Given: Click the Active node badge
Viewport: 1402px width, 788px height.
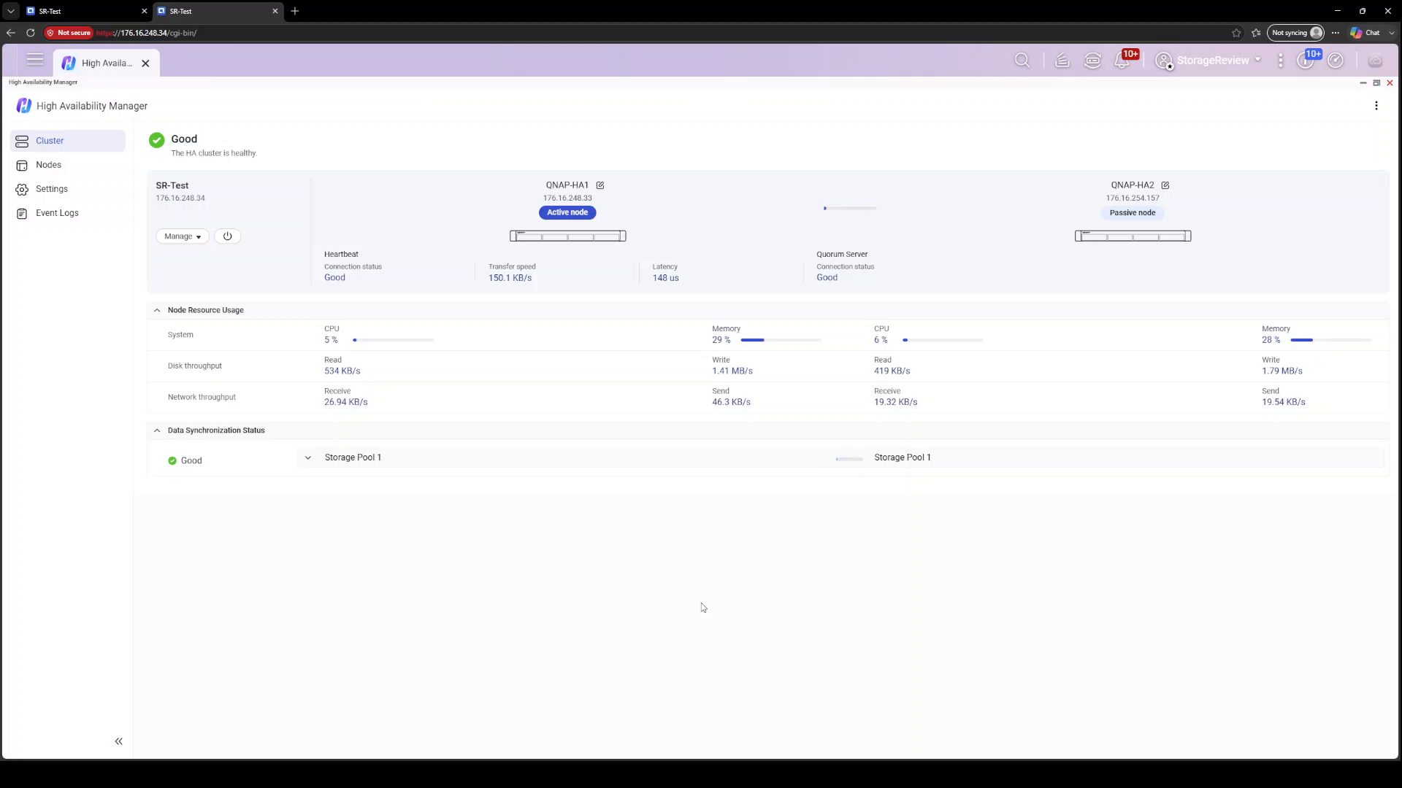Looking at the screenshot, I should (x=567, y=212).
